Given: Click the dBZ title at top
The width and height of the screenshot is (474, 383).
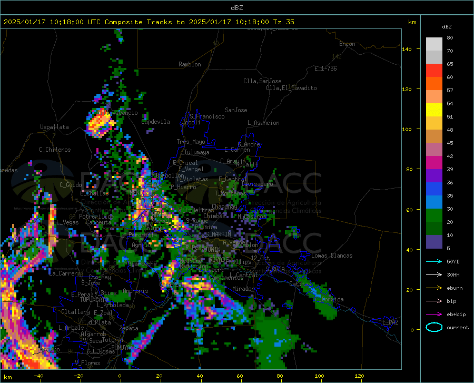Looking at the screenshot, I should [236, 7].
